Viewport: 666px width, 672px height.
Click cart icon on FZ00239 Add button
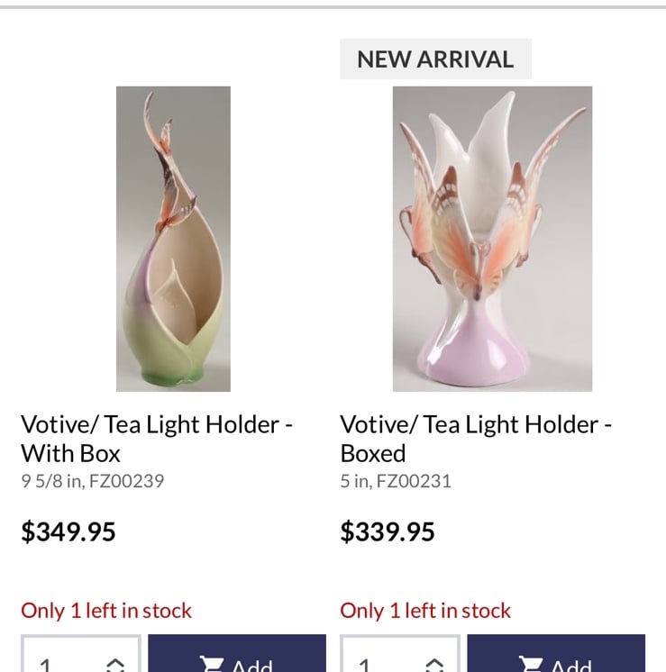[211, 664]
